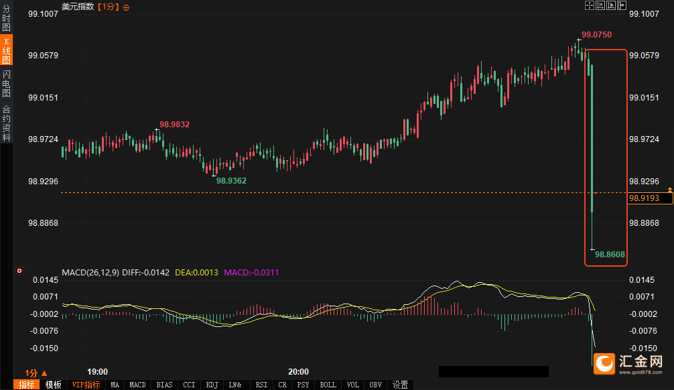Choose the CCI indicator

pos(189,385)
